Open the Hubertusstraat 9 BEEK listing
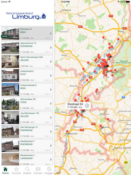This screenshot has height=175, width=131. 27,90
